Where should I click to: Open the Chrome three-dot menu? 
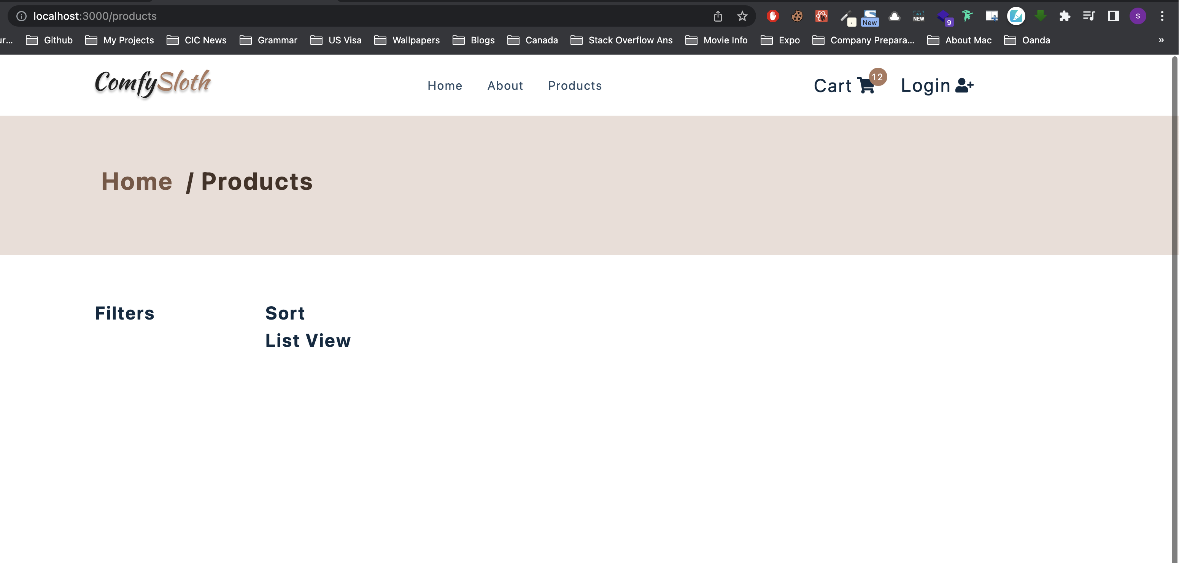[1162, 16]
